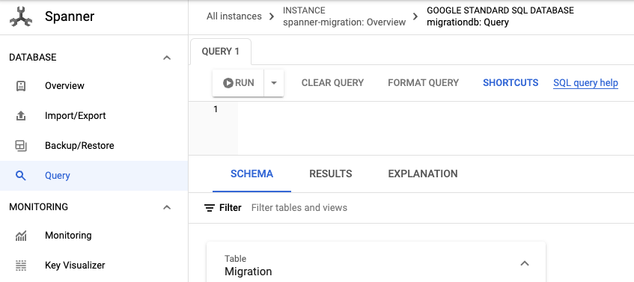
Task: Click the FORMAT QUERY button
Action: (x=424, y=83)
